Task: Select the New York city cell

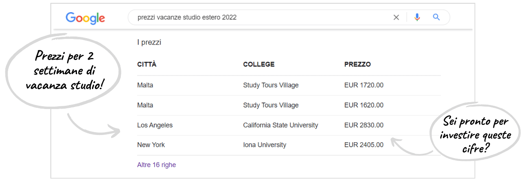Action: (x=151, y=145)
